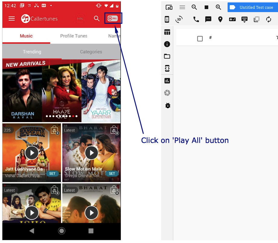The image size is (278, 243).
Task: Open the bug debug sidebar icon
Action: click(x=168, y=105)
